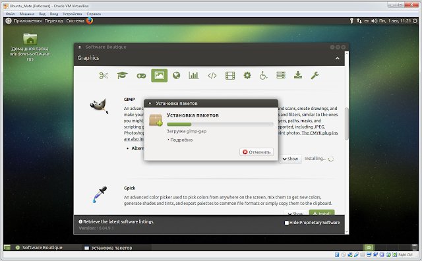Click the workspace switcher in bottom panel
This screenshot has height=261, width=422.
coord(369,247)
